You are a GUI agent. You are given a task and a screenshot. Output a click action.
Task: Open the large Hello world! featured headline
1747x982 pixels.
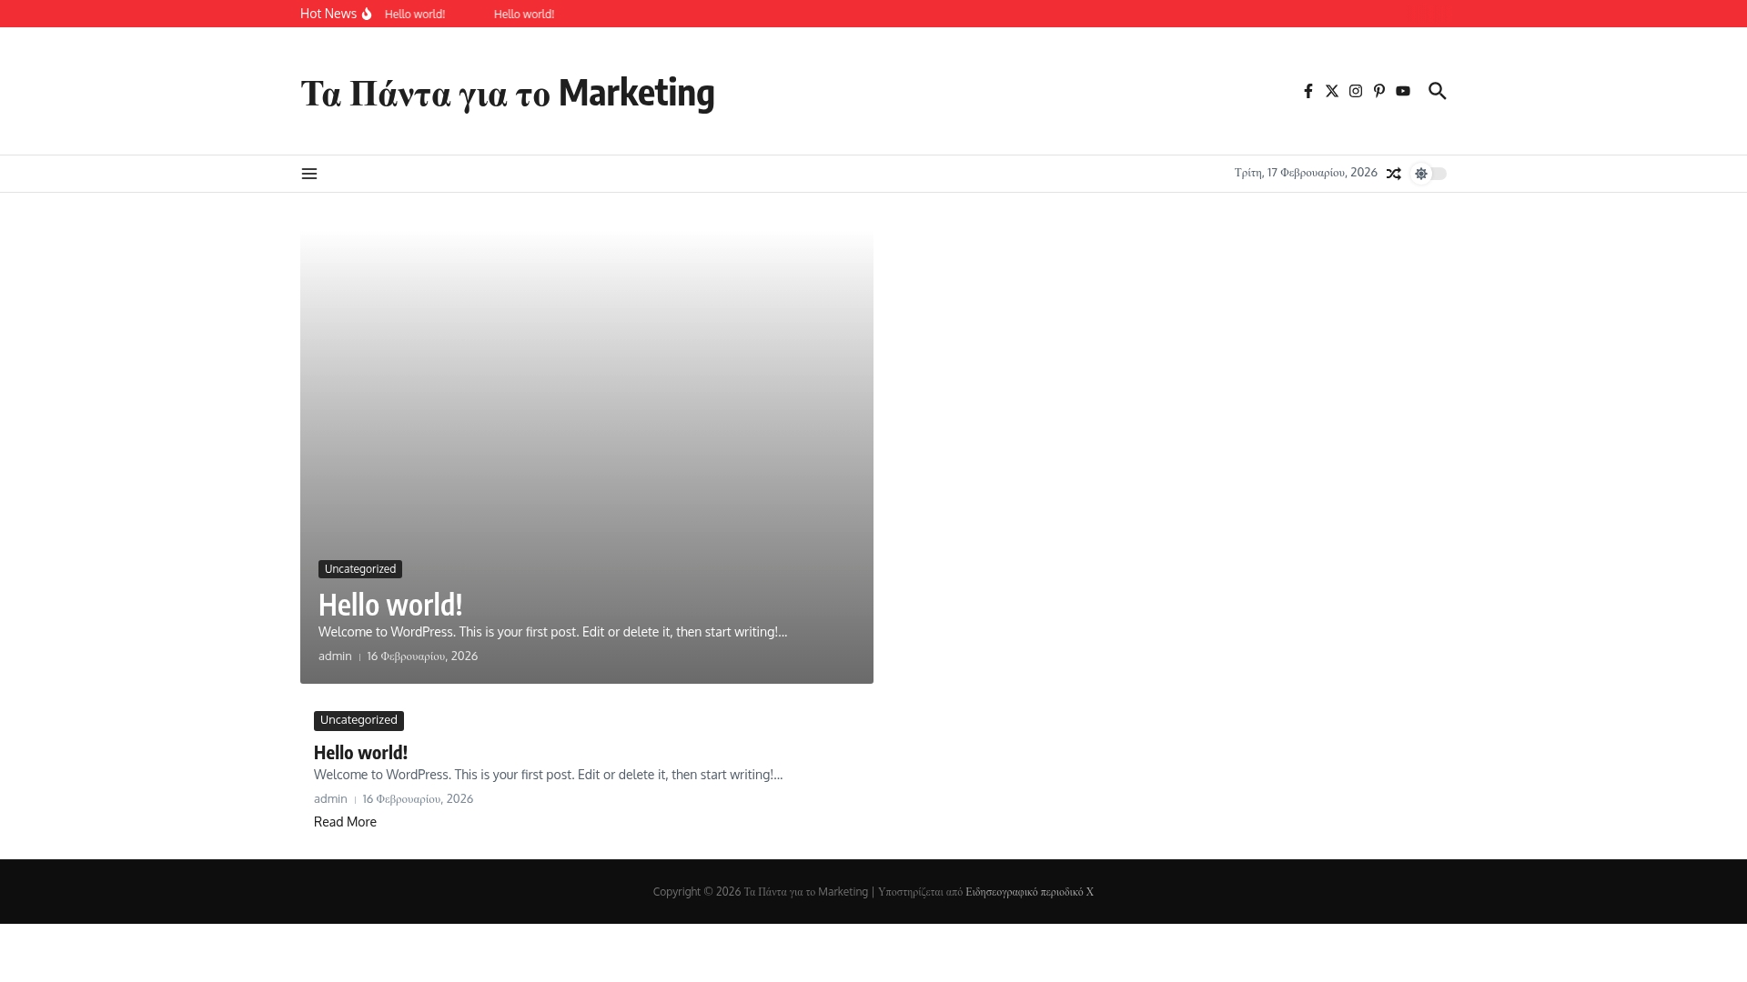point(390,605)
